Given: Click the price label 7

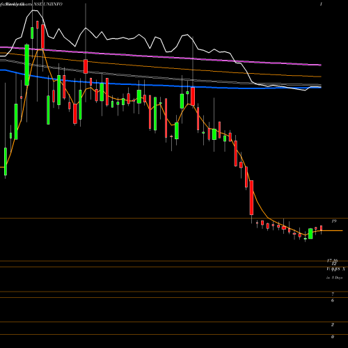Looking at the screenshot, I should [x=333, y=294].
